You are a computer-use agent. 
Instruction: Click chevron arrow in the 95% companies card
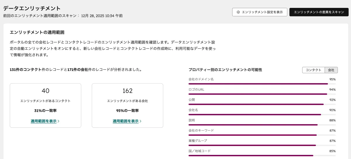(x=140, y=121)
